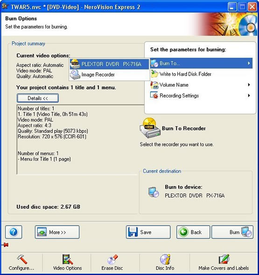Click the Burn To Recorder drive icon
This screenshot has width=259, height=275.
point(150,128)
